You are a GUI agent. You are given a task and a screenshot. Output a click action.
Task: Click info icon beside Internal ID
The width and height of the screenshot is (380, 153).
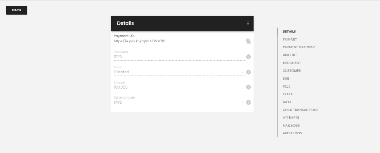(249, 57)
